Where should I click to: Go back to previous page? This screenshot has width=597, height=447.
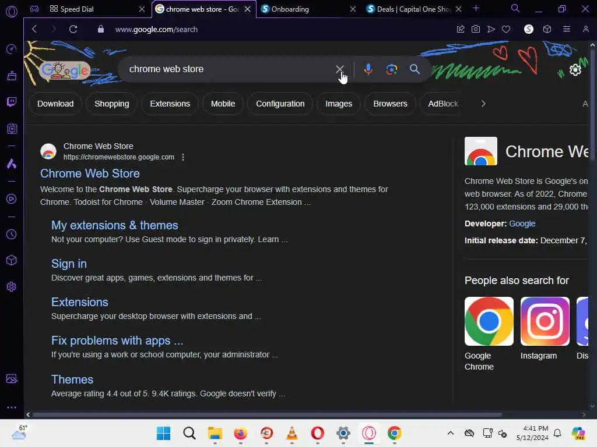click(34, 29)
